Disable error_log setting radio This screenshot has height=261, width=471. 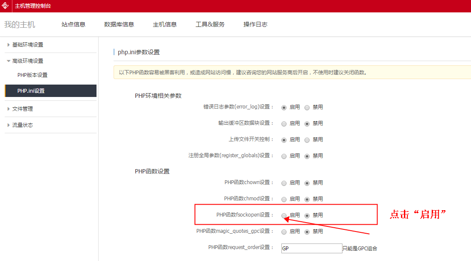click(x=307, y=107)
